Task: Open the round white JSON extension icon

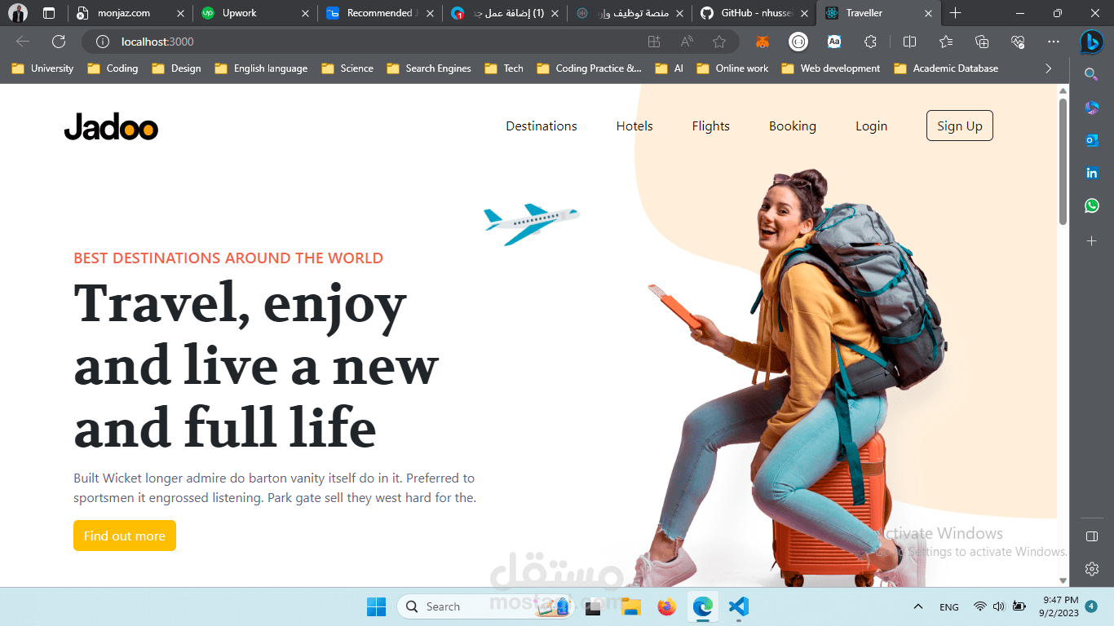Action: (x=798, y=42)
